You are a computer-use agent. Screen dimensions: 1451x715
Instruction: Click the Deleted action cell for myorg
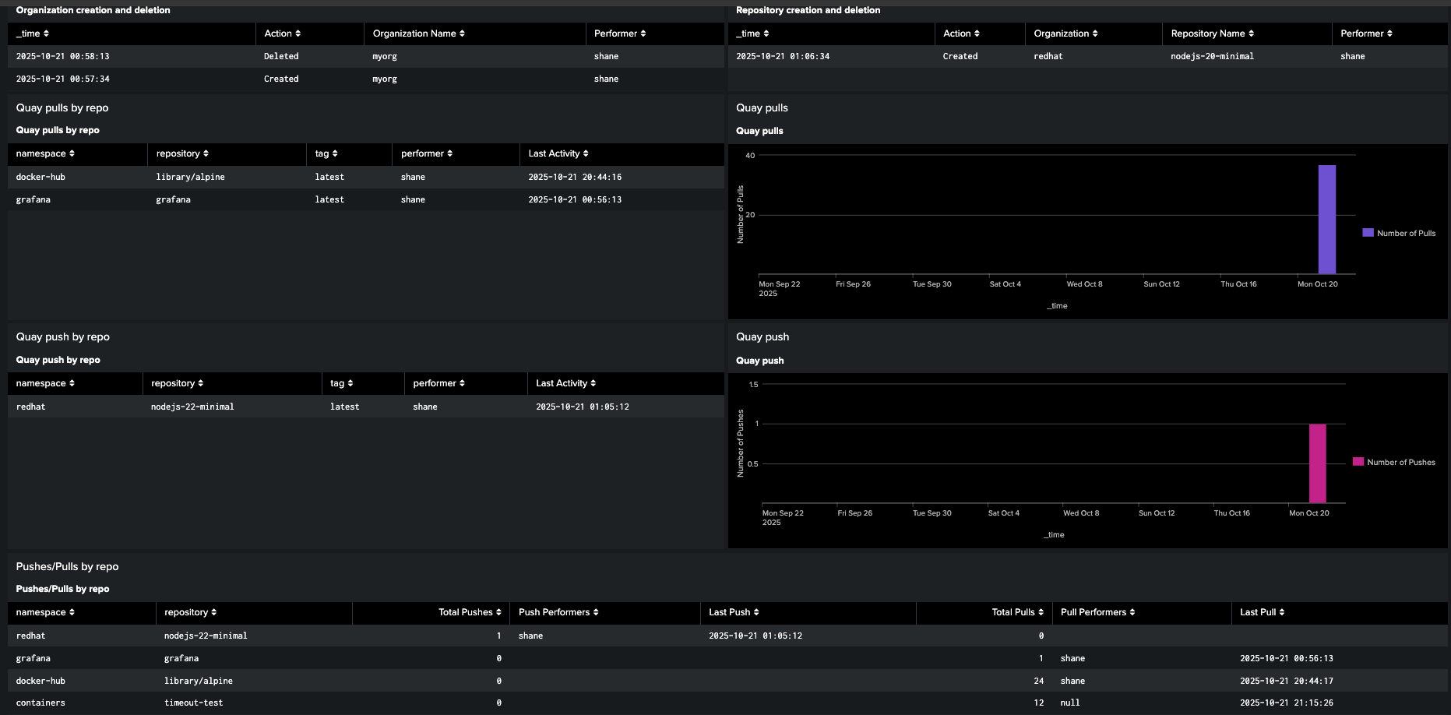(x=281, y=56)
